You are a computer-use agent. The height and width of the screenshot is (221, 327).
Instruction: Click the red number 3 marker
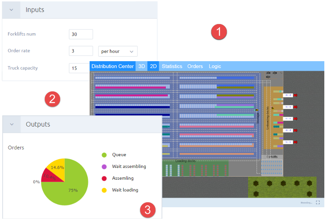click(x=147, y=209)
